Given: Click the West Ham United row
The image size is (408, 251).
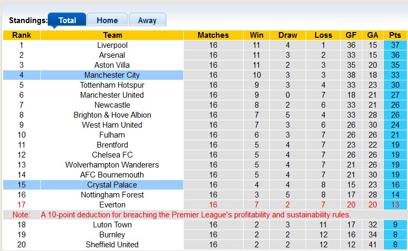Looking at the screenshot, I should [x=112, y=125].
